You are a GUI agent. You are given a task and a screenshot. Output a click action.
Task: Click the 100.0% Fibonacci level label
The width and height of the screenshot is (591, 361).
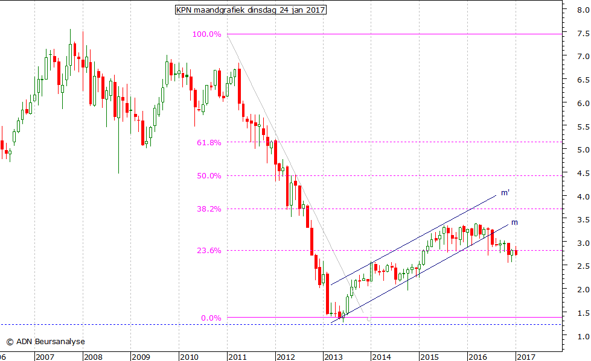(206, 34)
